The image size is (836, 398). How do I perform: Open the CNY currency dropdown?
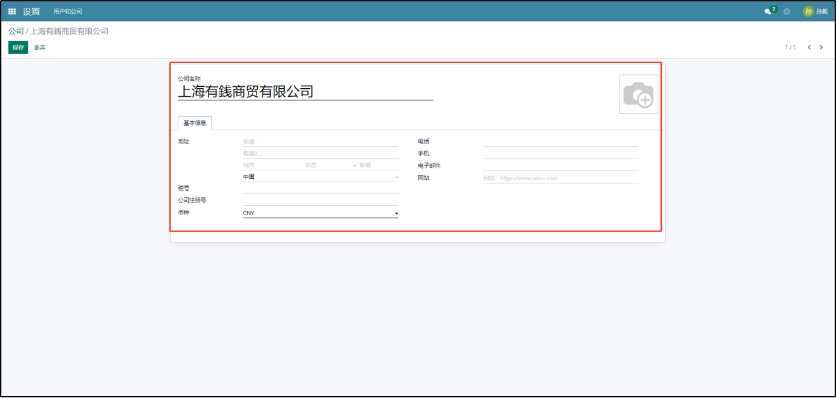(x=320, y=213)
